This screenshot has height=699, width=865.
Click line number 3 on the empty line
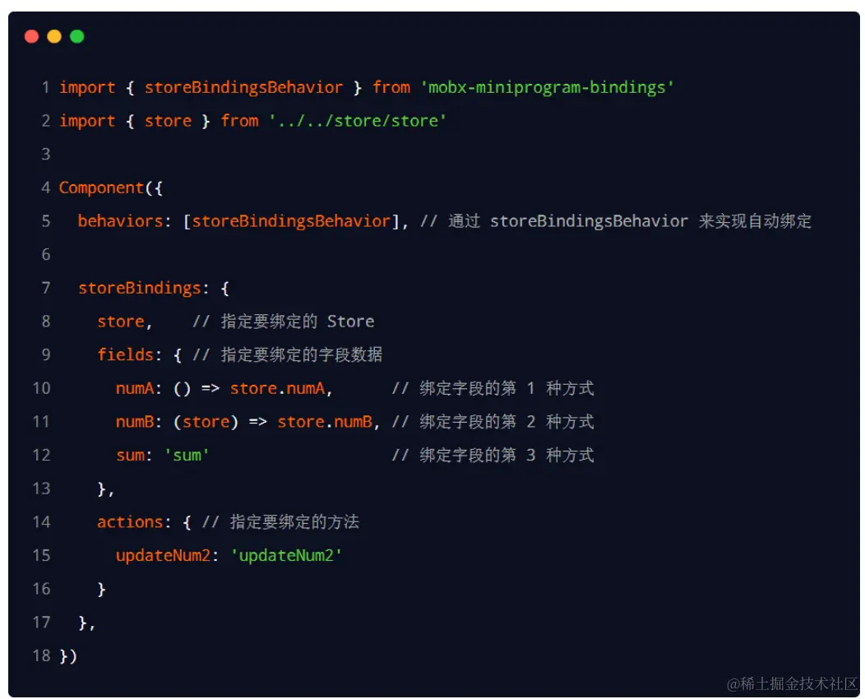pos(46,155)
